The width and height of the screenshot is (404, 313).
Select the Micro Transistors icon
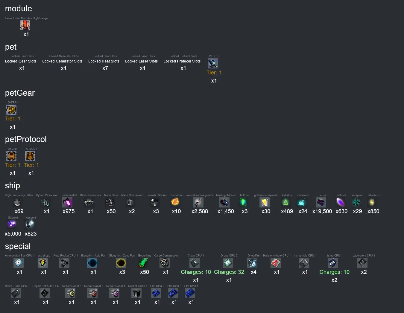[x=89, y=202]
